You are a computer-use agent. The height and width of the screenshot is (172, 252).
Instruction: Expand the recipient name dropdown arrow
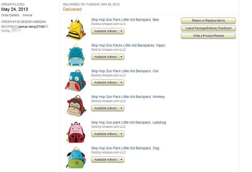pos(47,26)
